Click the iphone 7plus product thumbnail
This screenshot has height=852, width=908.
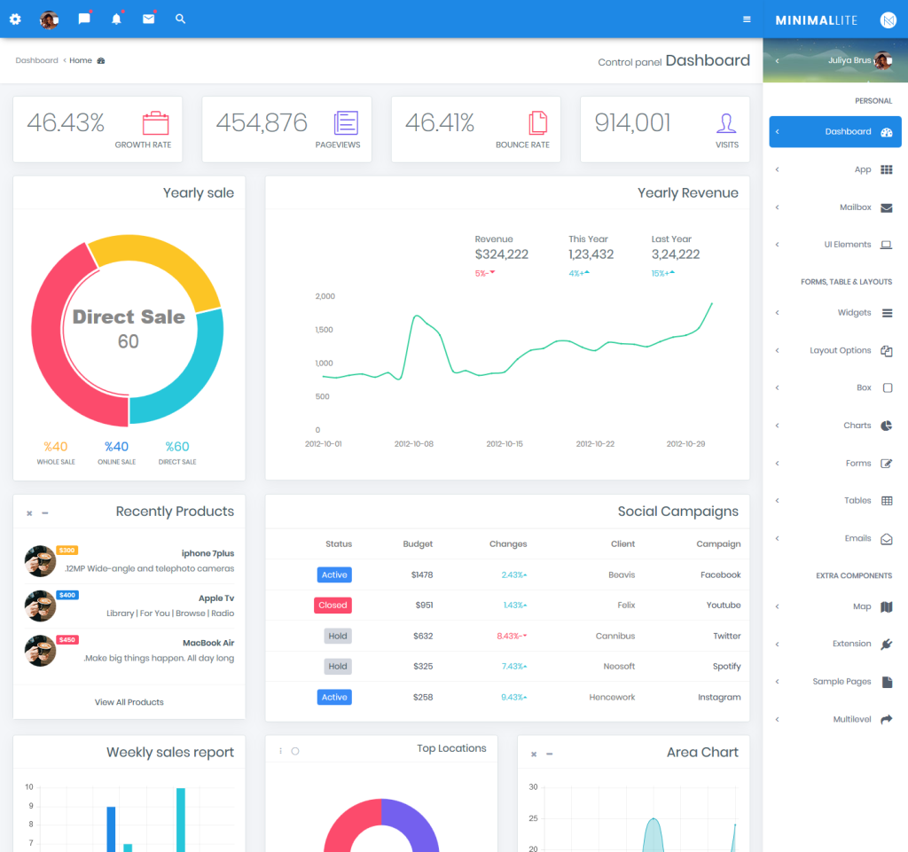(x=41, y=561)
